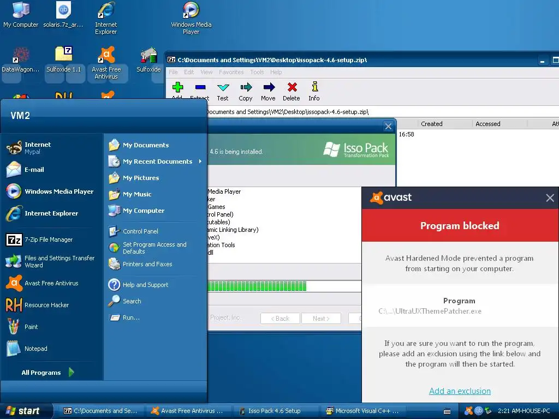Open the 7-Zip Edit menu
This screenshot has width=559, height=419.
tap(189, 72)
